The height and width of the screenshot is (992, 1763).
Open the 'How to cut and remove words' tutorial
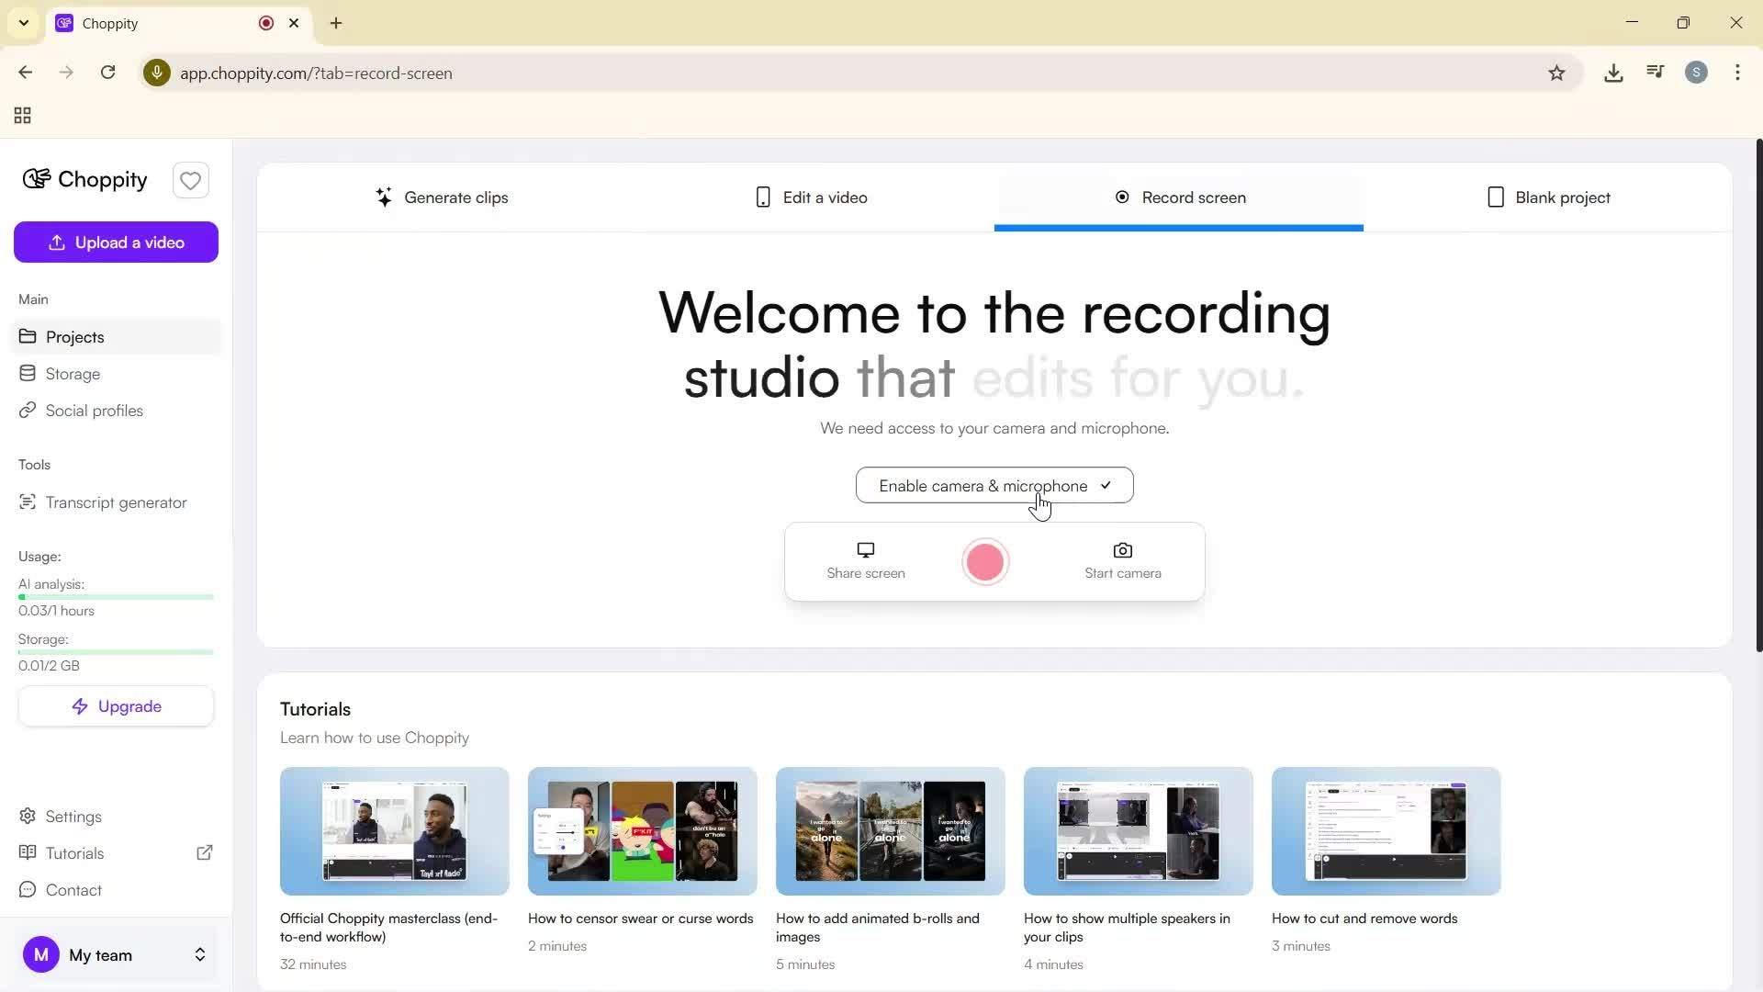1384,831
